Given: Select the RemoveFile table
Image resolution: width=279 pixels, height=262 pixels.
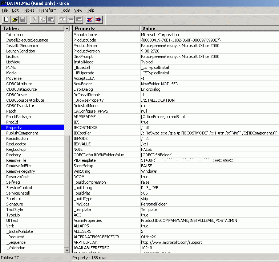Looking at the screenshot, I should coord(16,160).
